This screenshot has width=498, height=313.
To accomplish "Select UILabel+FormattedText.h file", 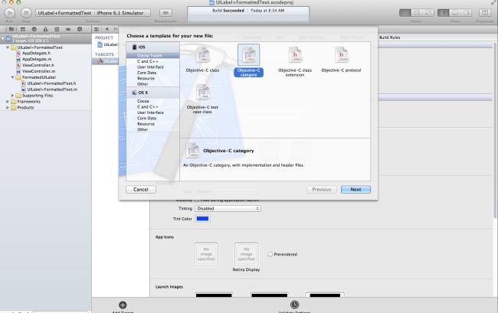I will 51,83.
